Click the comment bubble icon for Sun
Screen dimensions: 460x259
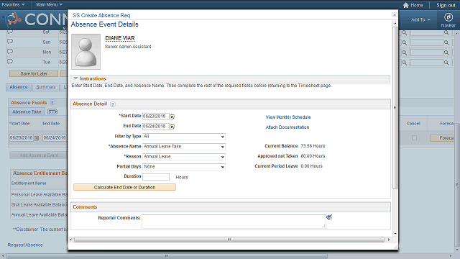(10, 42)
